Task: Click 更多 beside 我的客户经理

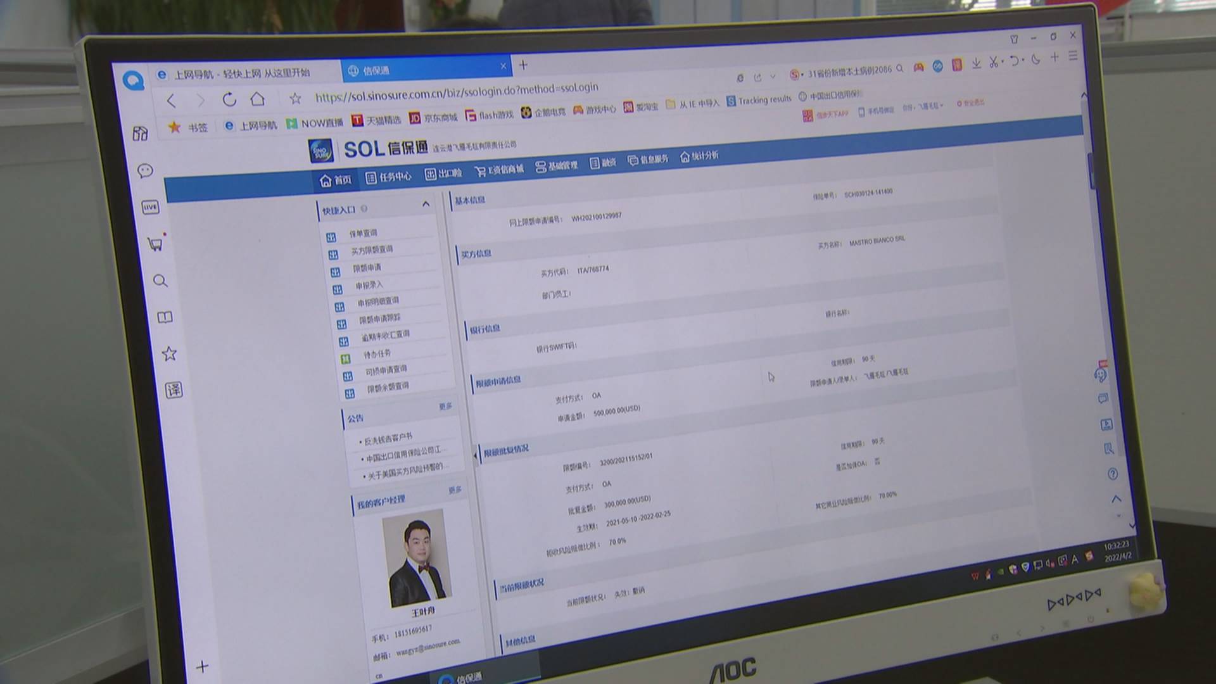Action: tap(455, 490)
